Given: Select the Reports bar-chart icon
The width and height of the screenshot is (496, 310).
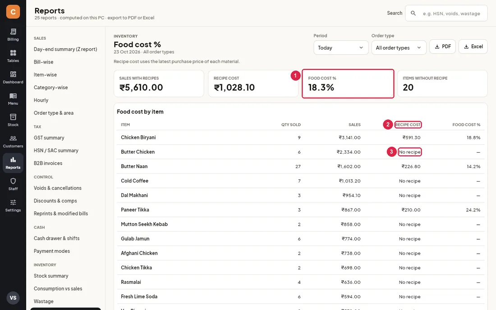Looking at the screenshot, I should click(x=13, y=160).
